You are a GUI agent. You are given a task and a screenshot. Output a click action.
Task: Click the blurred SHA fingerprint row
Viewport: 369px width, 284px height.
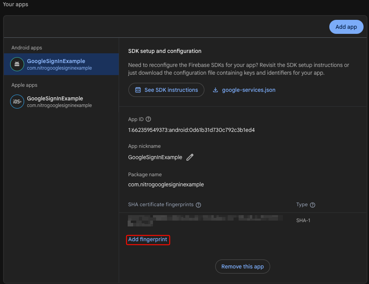pos(205,221)
